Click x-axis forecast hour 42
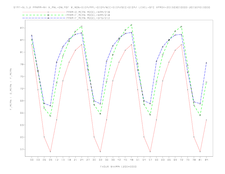This screenshot has width=225, height=174. click(x=119, y=160)
